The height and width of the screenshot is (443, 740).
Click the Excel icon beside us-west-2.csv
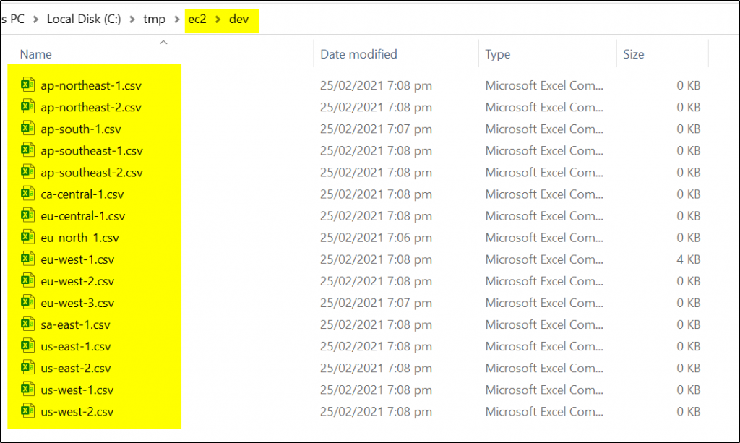pyautogui.click(x=27, y=412)
